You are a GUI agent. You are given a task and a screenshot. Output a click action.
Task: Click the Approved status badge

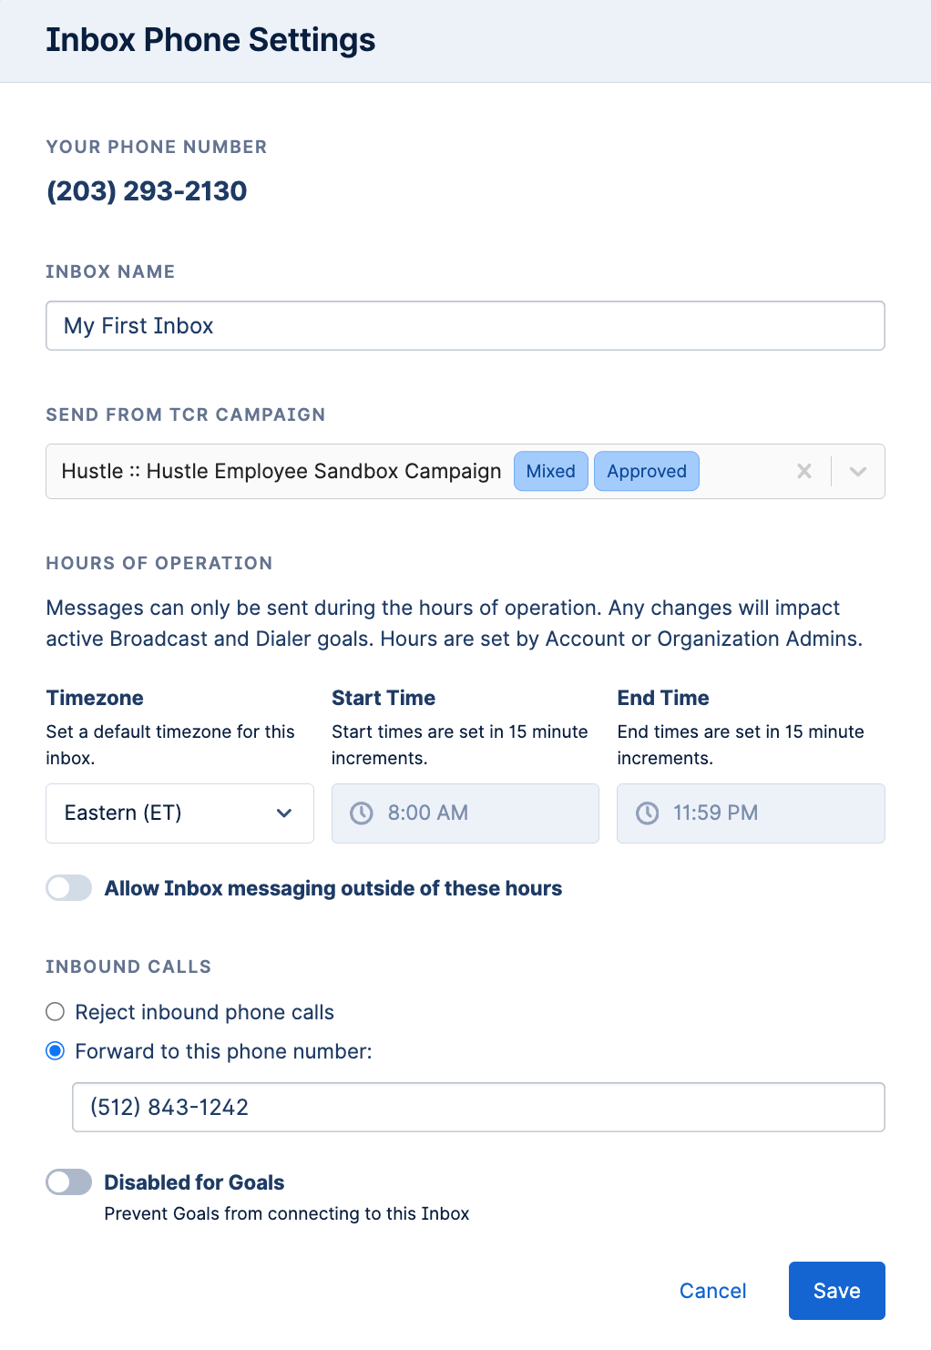click(x=647, y=471)
